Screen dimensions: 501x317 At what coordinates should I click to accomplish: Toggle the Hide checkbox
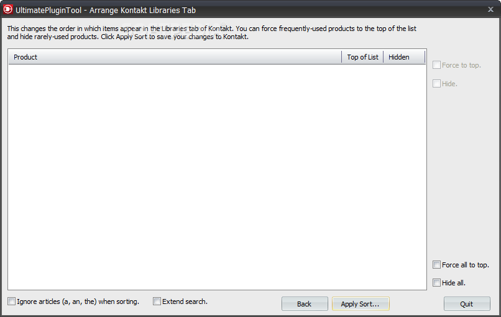(x=436, y=84)
